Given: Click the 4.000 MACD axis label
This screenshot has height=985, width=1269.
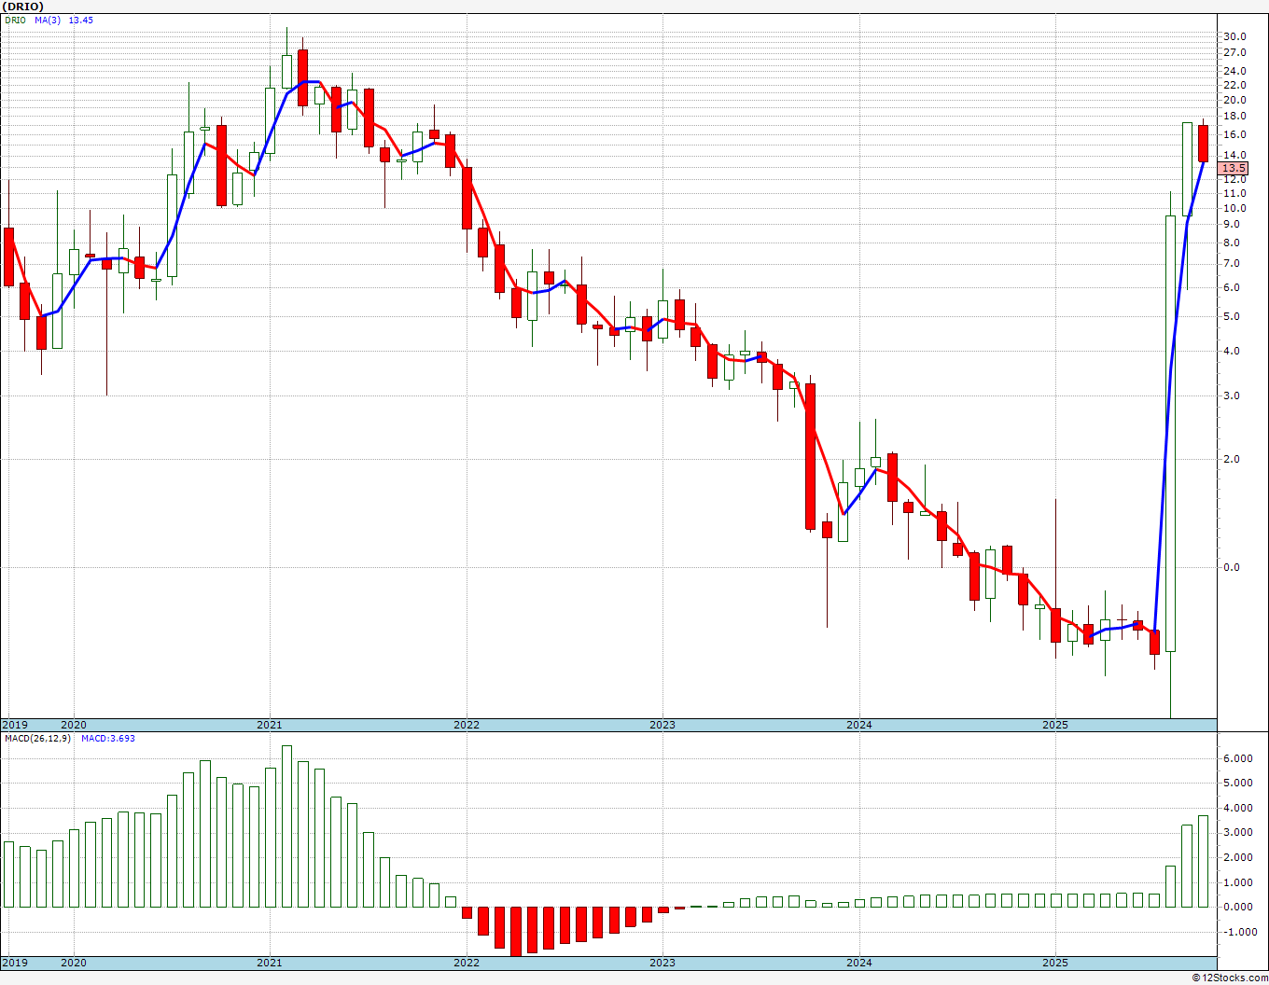Looking at the screenshot, I should [1237, 808].
